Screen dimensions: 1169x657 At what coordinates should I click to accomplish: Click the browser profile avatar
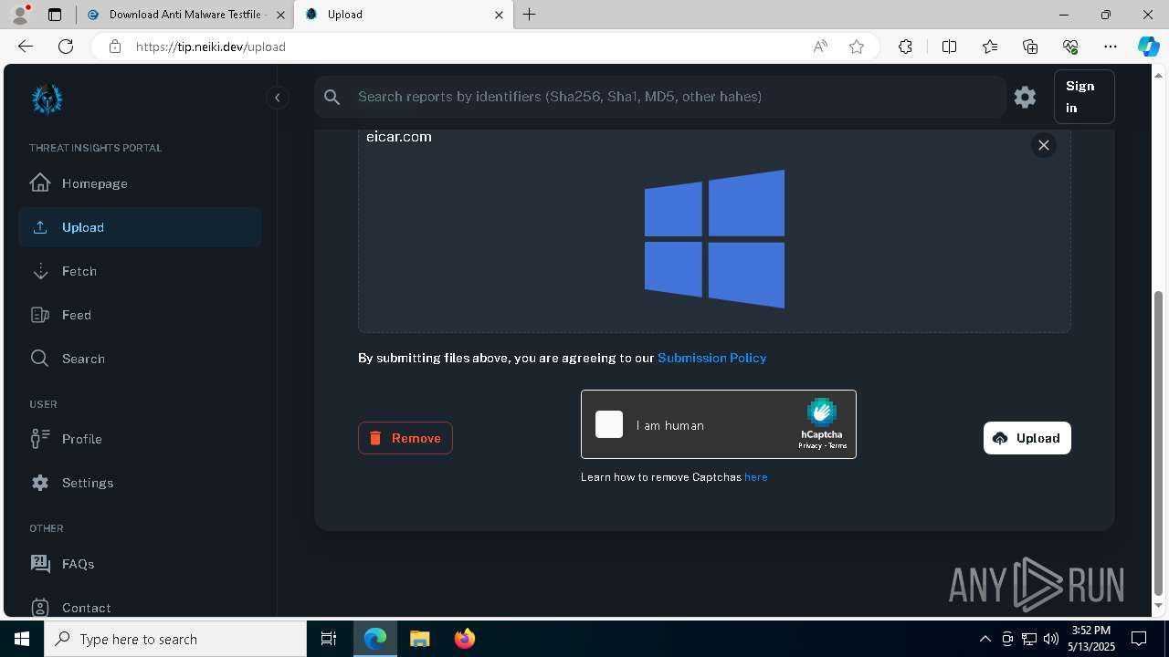(20, 15)
